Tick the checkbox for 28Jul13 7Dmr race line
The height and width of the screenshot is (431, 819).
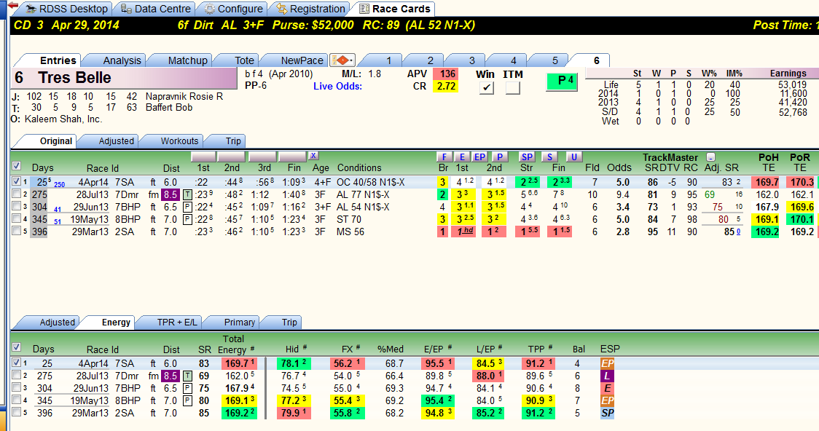(x=16, y=194)
